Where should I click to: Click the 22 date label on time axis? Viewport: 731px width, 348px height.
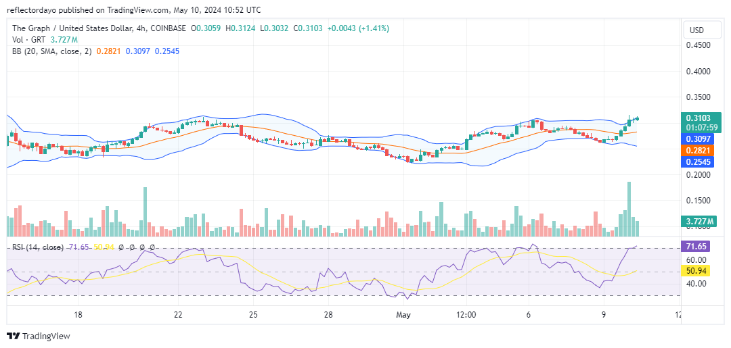pos(177,315)
